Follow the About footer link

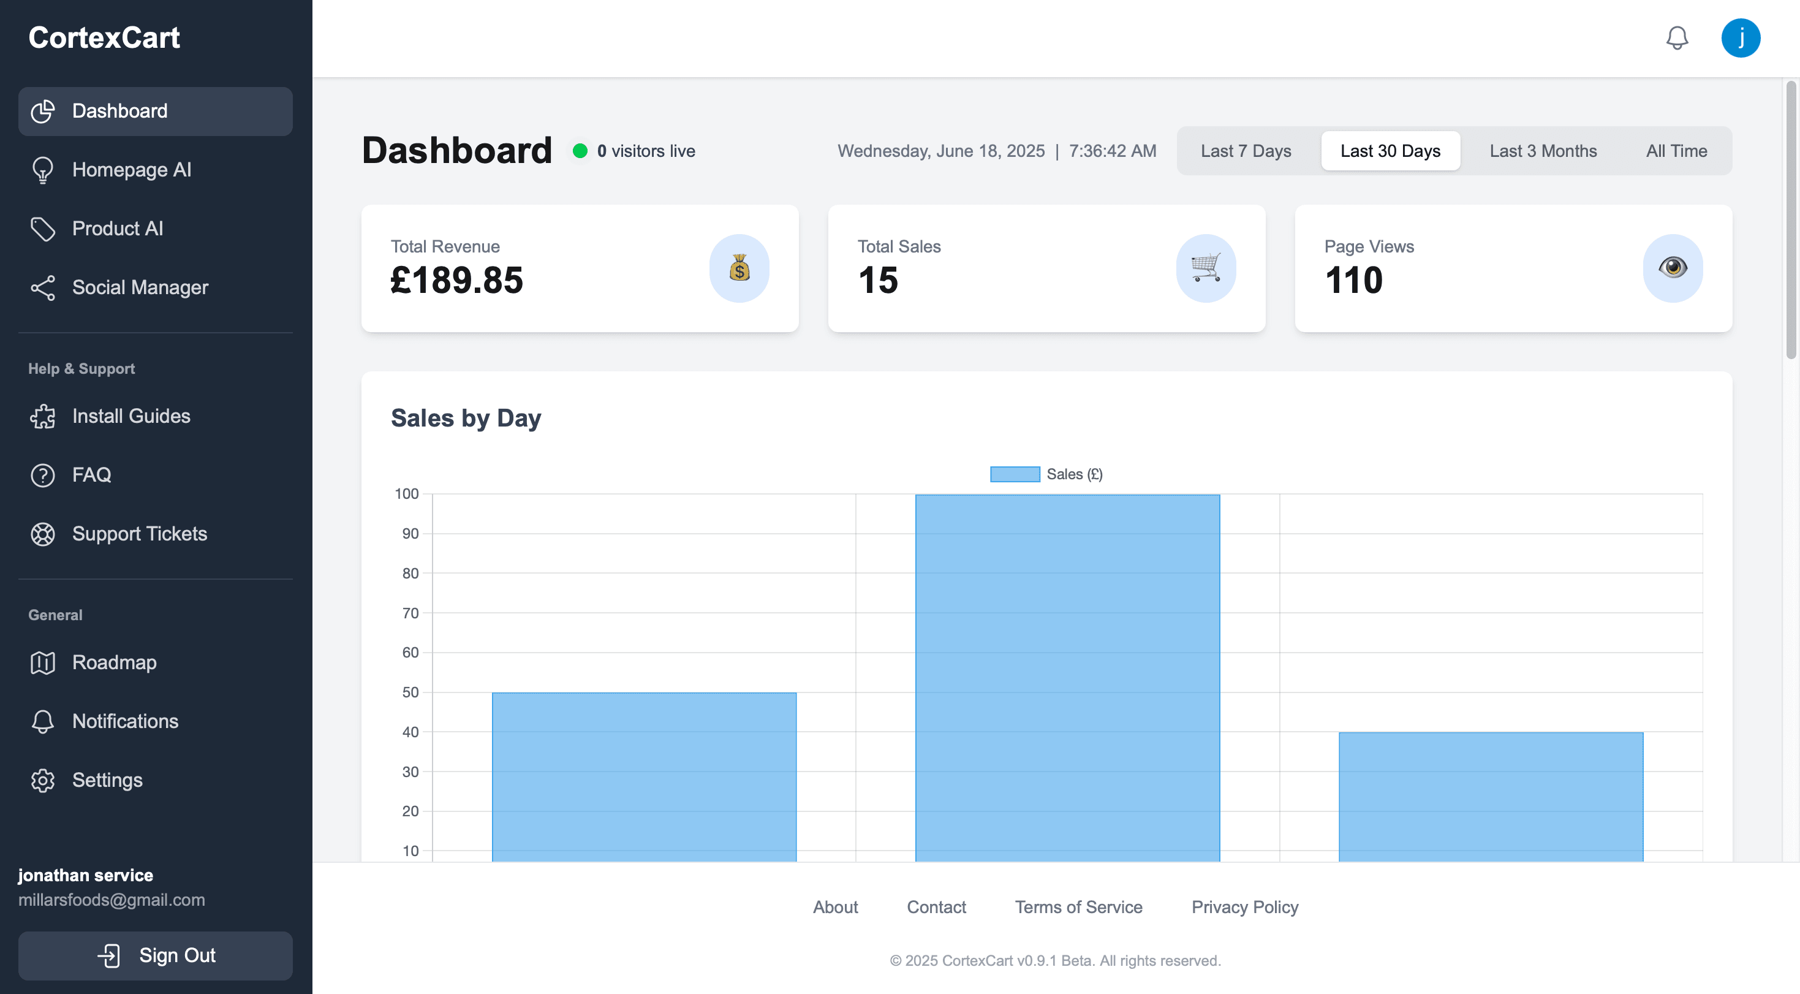(x=835, y=906)
